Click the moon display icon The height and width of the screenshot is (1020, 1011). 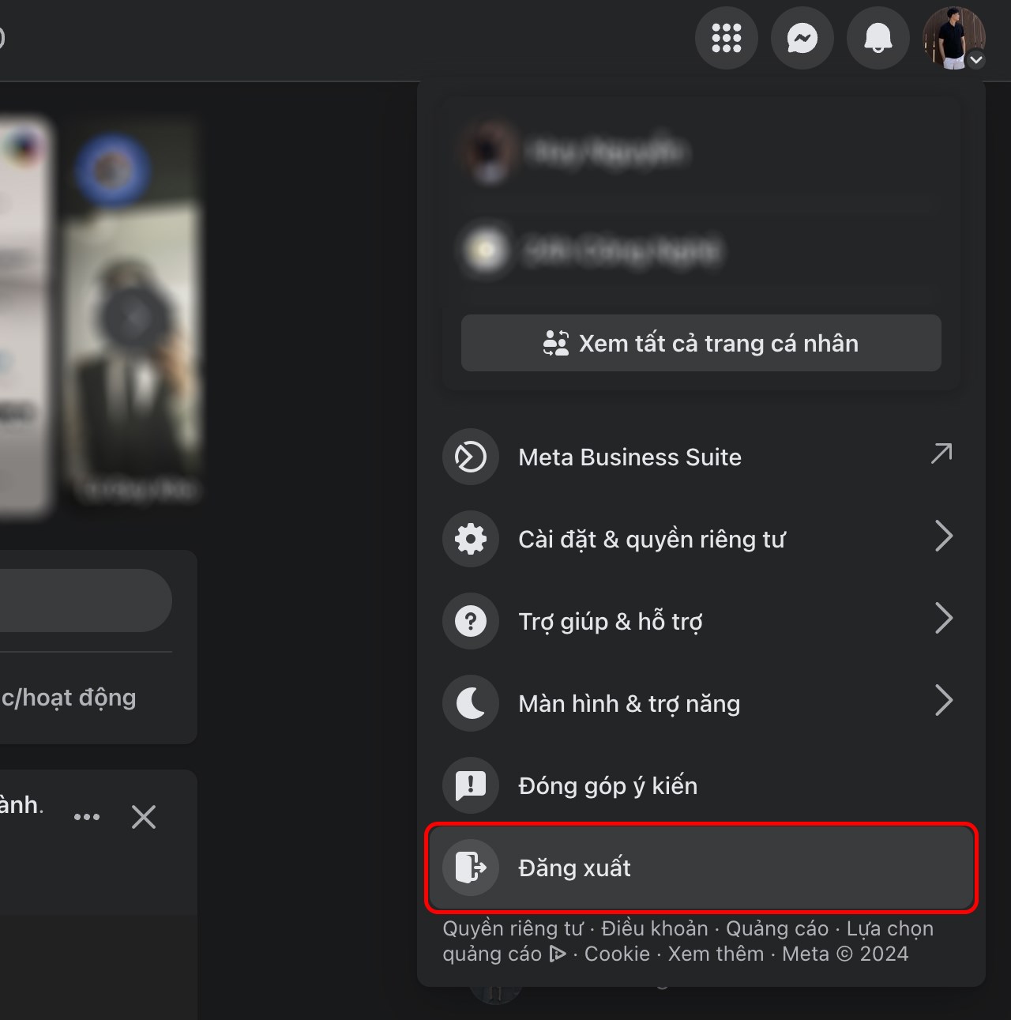pos(471,703)
